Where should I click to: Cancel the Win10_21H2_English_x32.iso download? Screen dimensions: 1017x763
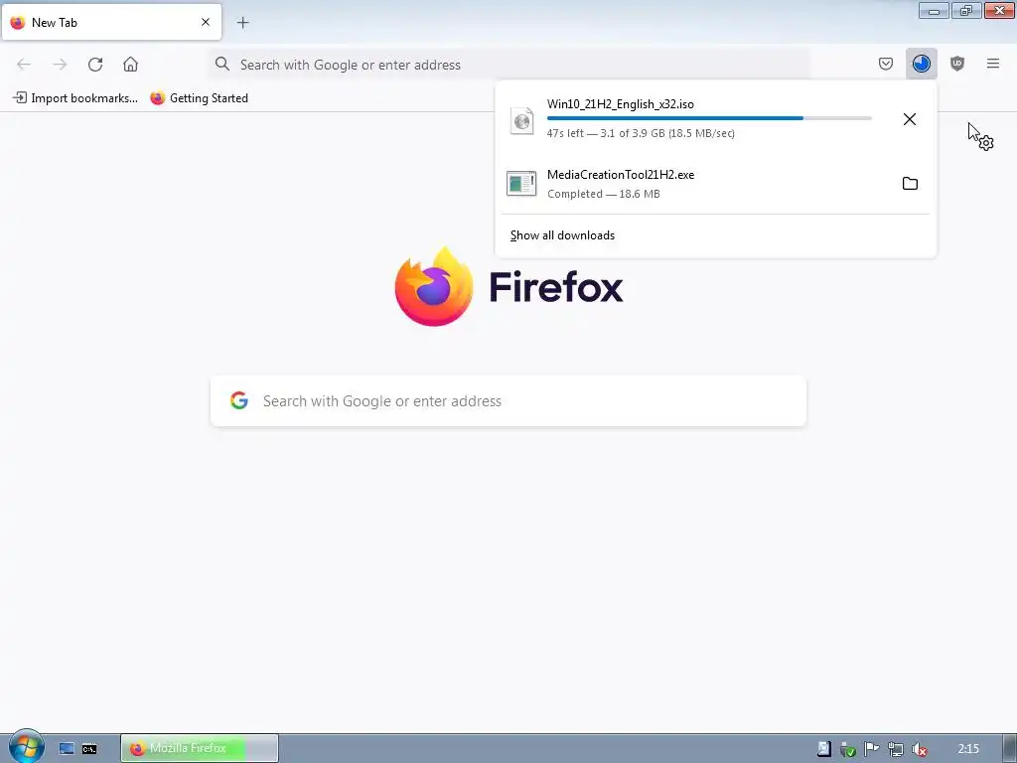coord(910,119)
